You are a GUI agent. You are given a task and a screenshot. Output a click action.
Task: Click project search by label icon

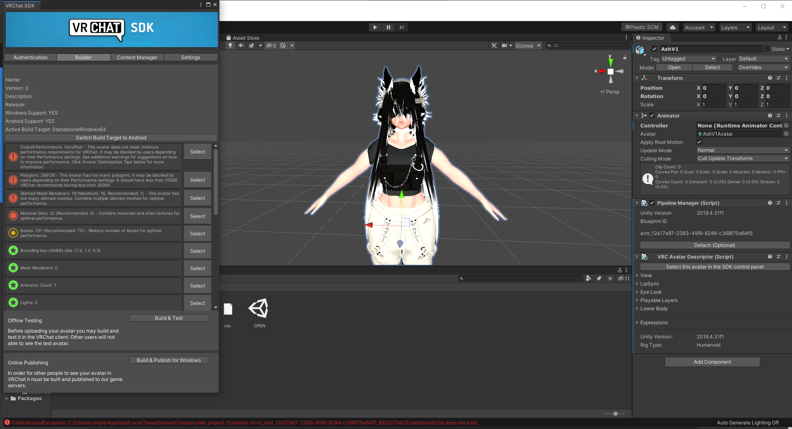[x=599, y=278]
